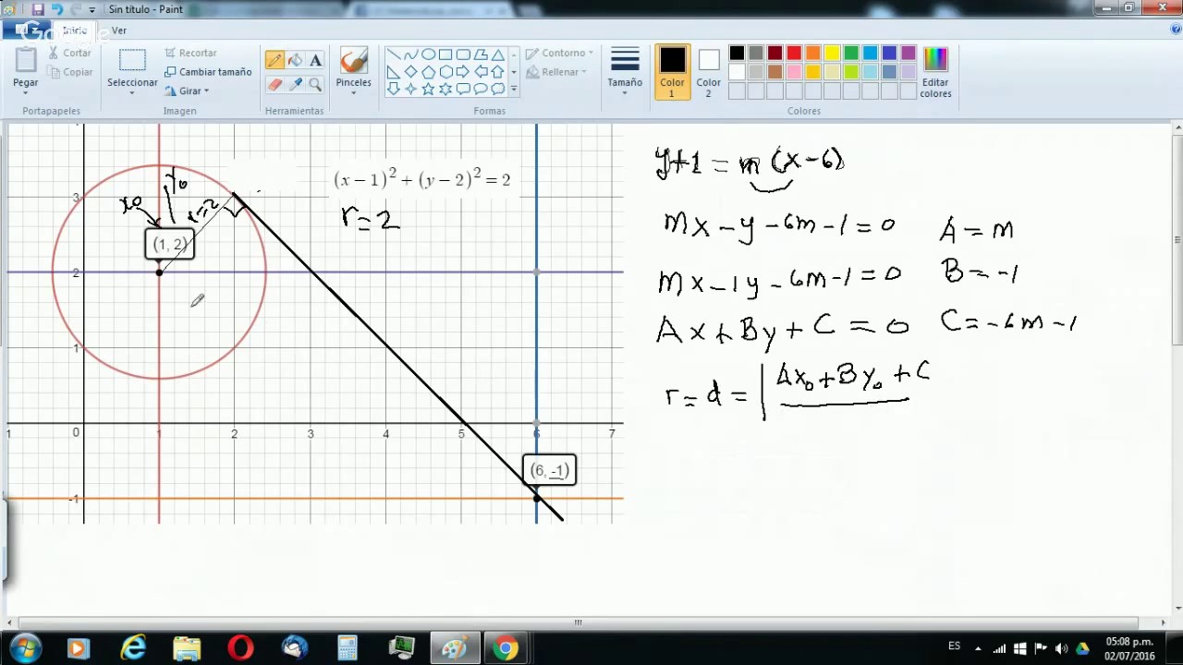Choose the up arrow shape
Viewport: 1183px width, 665px height.
[x=498, y=72]
